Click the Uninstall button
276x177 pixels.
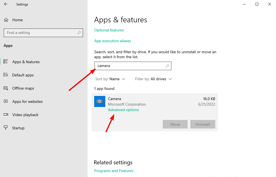[203, 124]
